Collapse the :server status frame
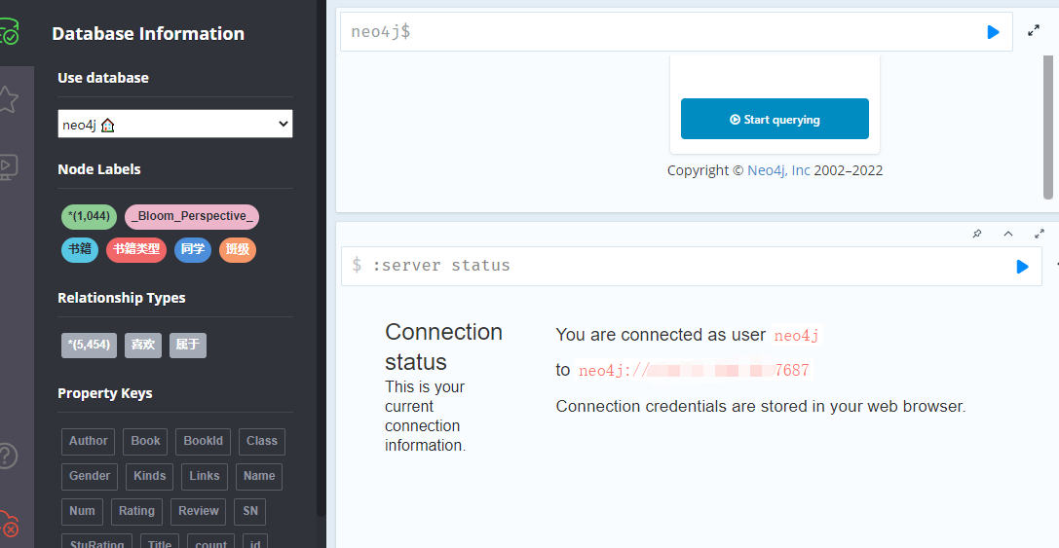The image size is (1059, 548). (1007, 234)
